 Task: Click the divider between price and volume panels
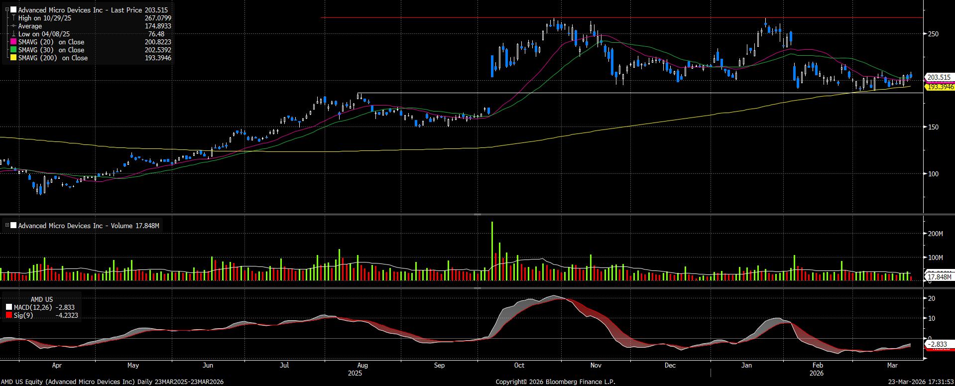point(477,215)
